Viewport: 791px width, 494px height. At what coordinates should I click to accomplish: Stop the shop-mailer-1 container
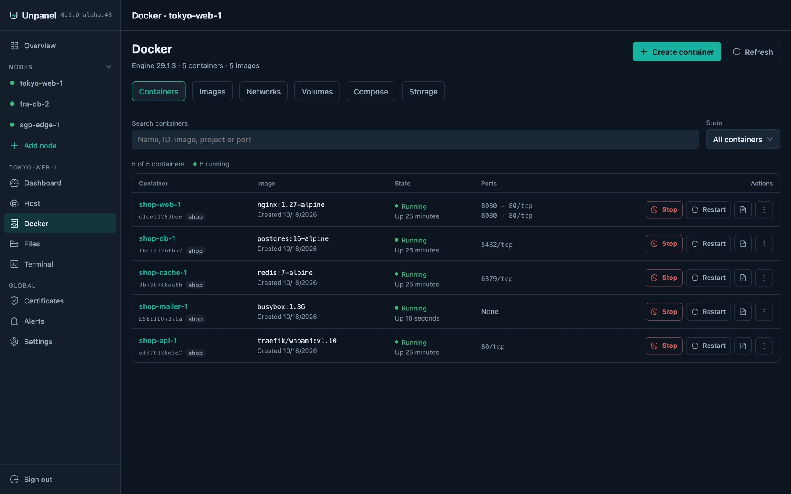pos(664,312)
